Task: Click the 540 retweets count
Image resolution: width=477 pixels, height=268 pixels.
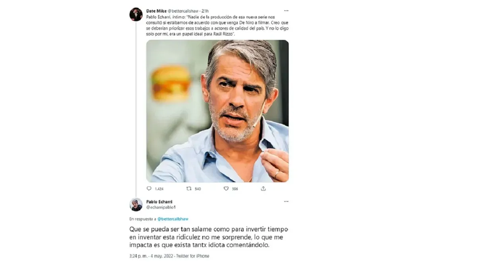Action: (x=197, y=189)
